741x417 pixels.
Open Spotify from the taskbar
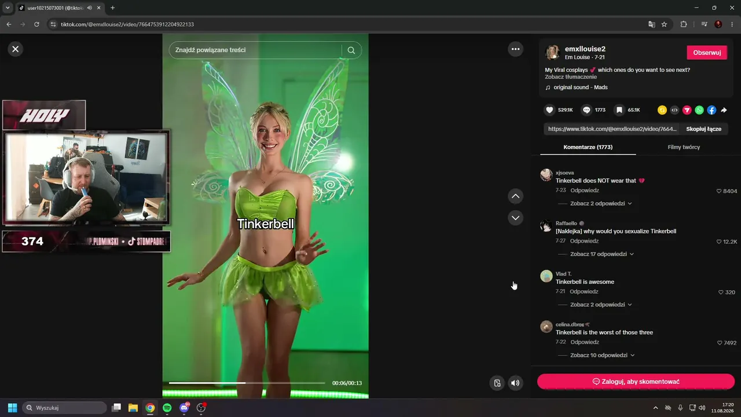[x=167, y=408]
